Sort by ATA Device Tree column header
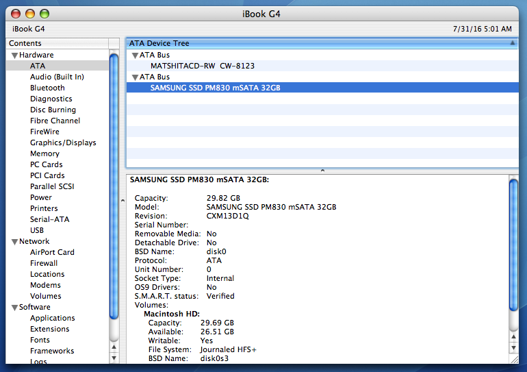 (322, 43)
